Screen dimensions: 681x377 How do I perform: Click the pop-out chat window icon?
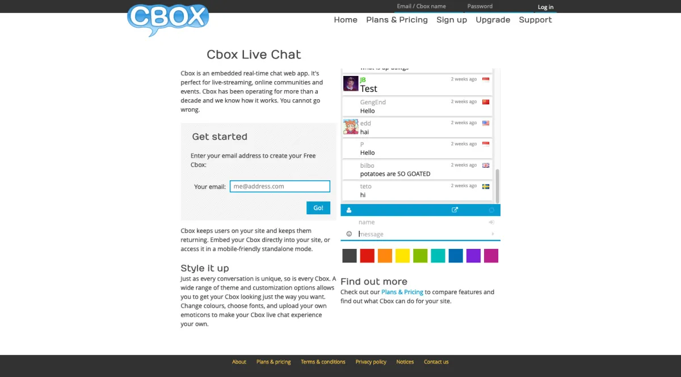tap(455, 210)
